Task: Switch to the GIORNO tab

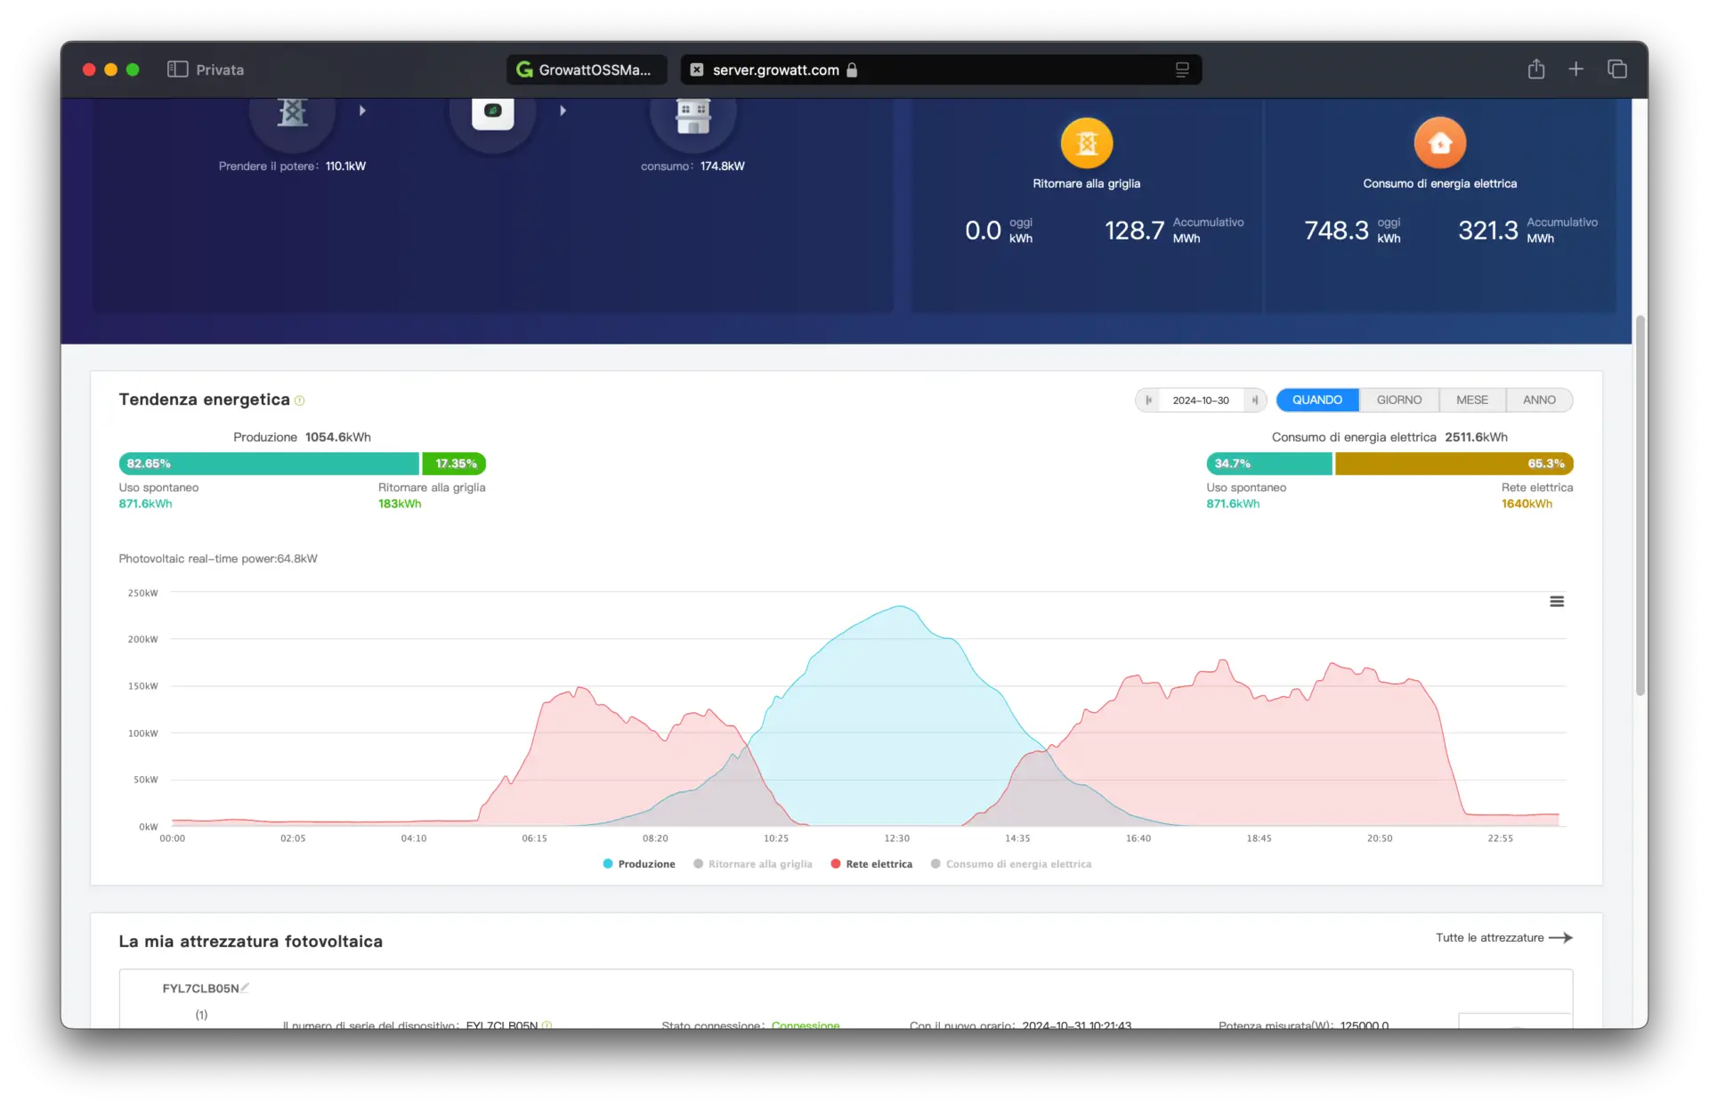Action: [x=1399, y=401]
